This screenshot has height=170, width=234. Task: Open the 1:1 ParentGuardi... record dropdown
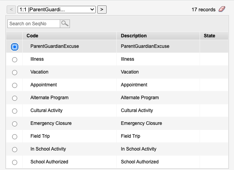(x=57, y=9)
